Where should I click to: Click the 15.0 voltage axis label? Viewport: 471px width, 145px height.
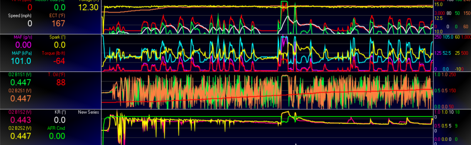438,4
